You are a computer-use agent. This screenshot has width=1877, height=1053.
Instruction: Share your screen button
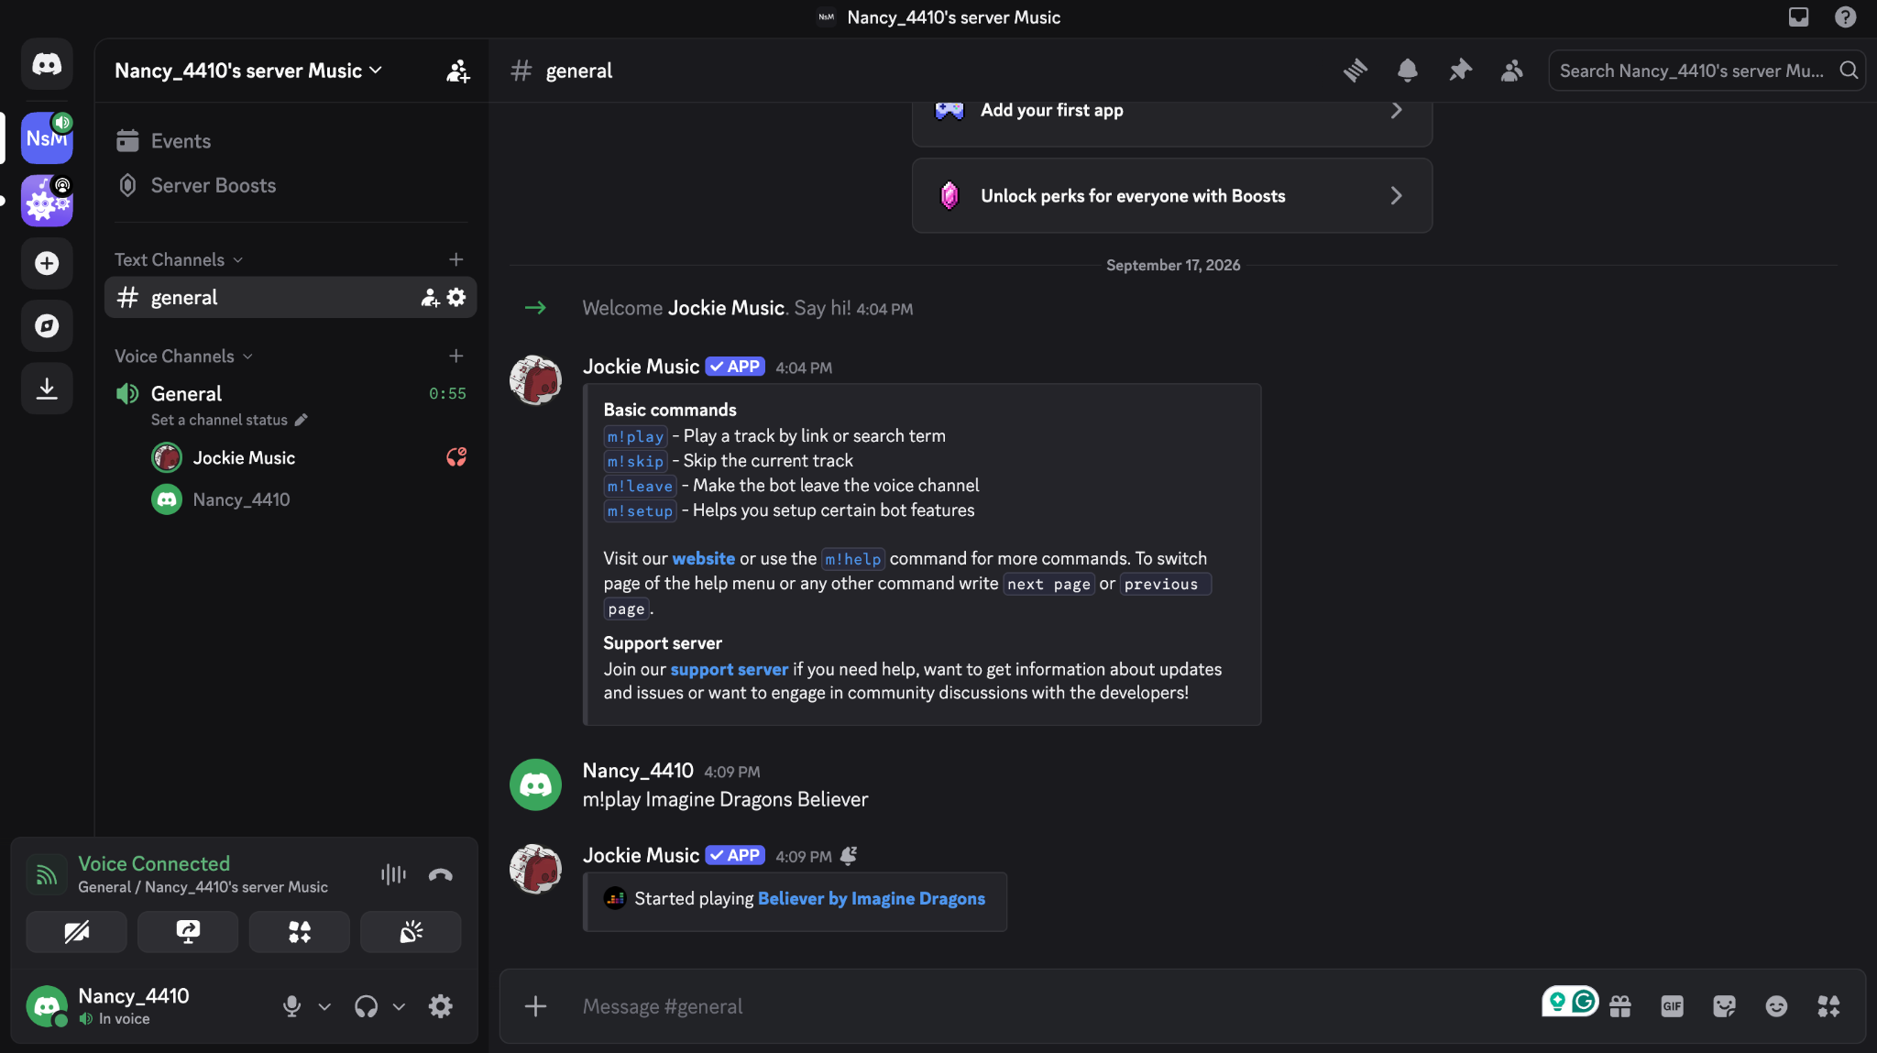(x=188, y=932)
